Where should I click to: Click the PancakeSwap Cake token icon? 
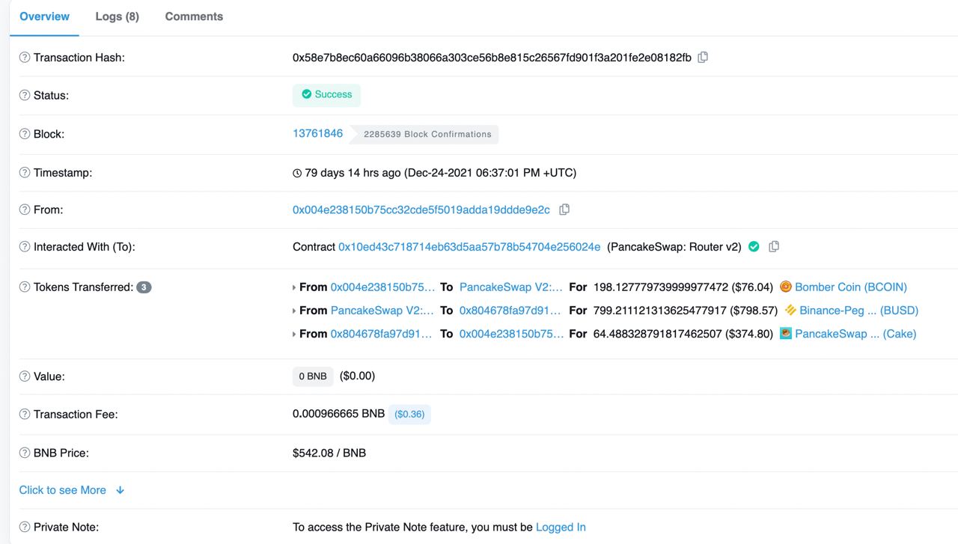786,333
